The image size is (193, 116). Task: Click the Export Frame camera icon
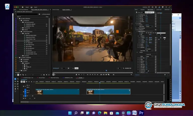(106, 74)
